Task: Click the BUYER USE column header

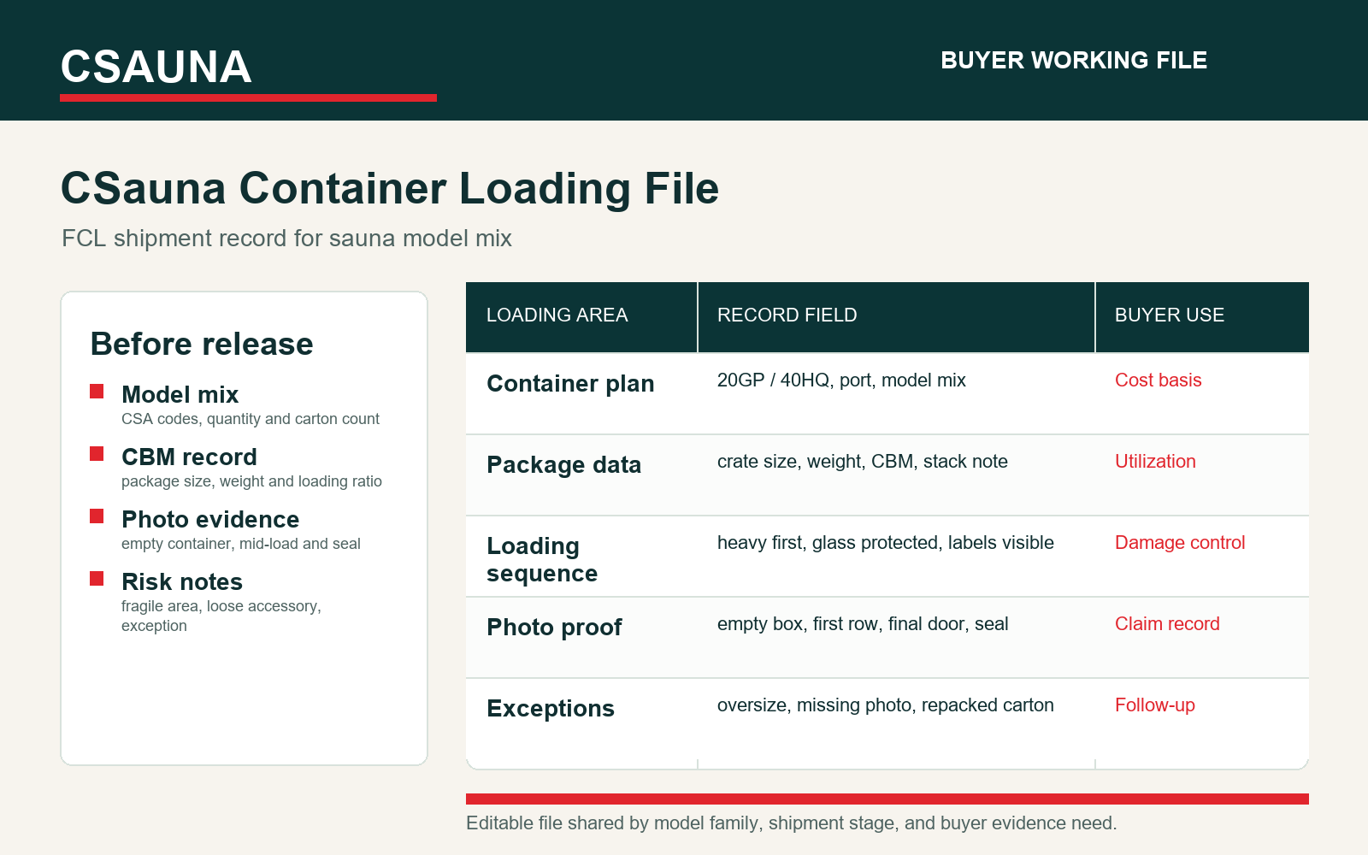Action: [x=1170, y=315]
